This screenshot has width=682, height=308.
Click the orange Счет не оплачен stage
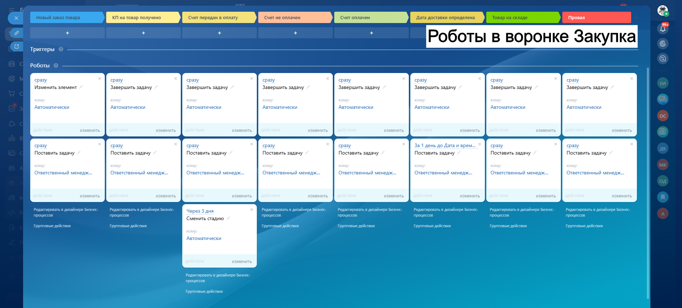[x=294, y=17]
